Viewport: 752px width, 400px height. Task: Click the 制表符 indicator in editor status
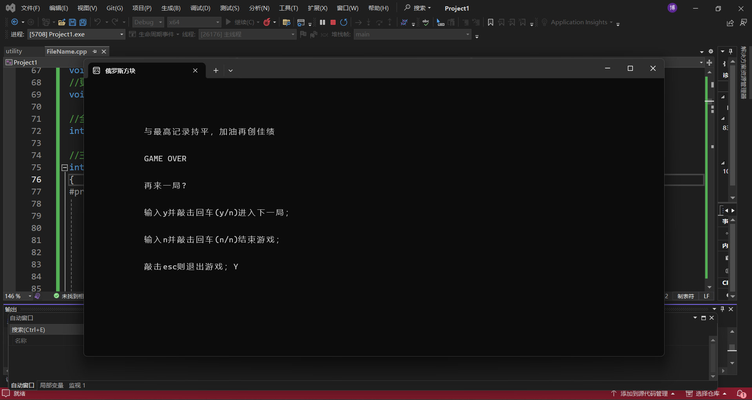coord(685,296)
